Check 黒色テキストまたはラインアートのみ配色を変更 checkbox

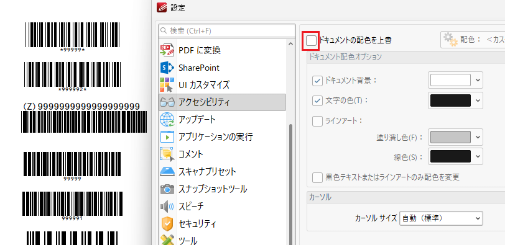[318, 177]
